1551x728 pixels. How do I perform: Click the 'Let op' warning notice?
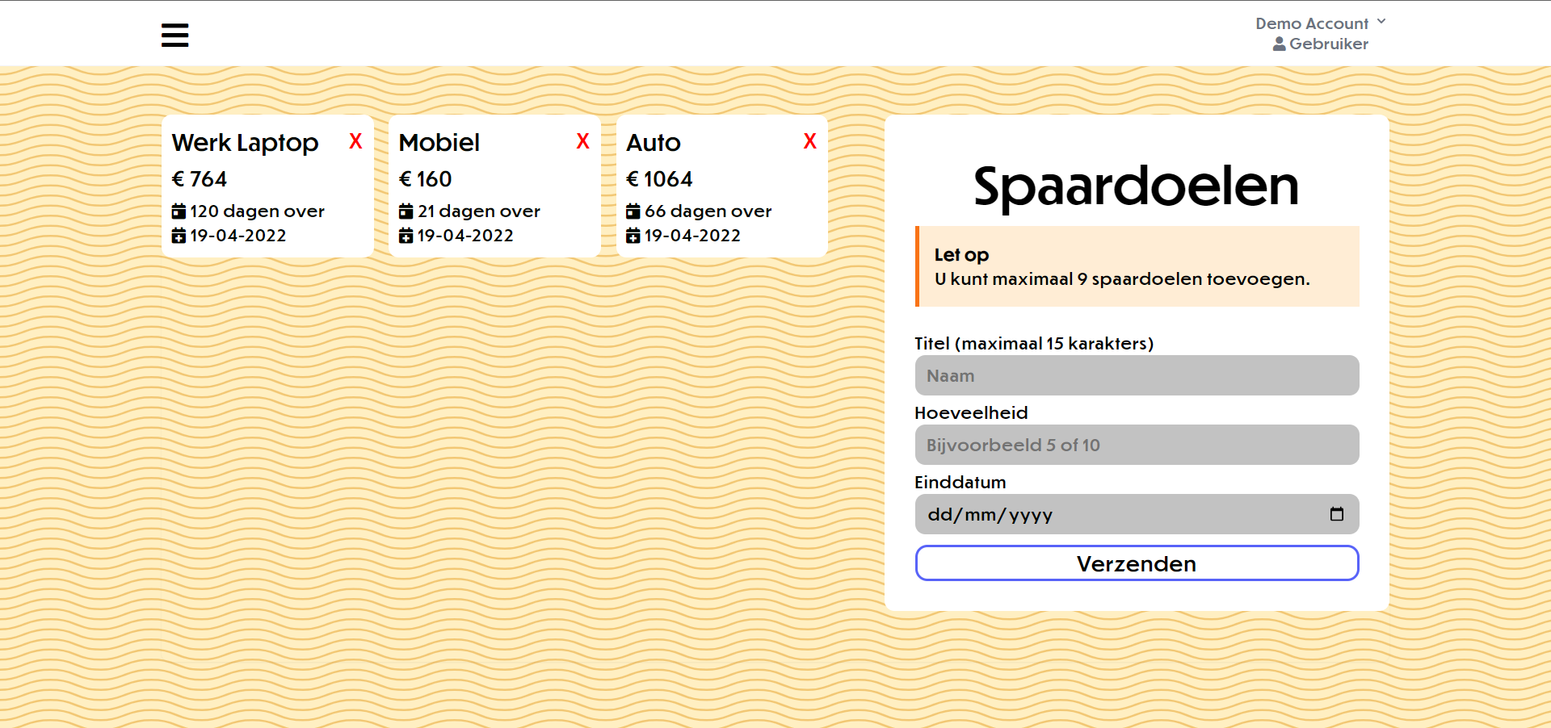(1137, 266)
